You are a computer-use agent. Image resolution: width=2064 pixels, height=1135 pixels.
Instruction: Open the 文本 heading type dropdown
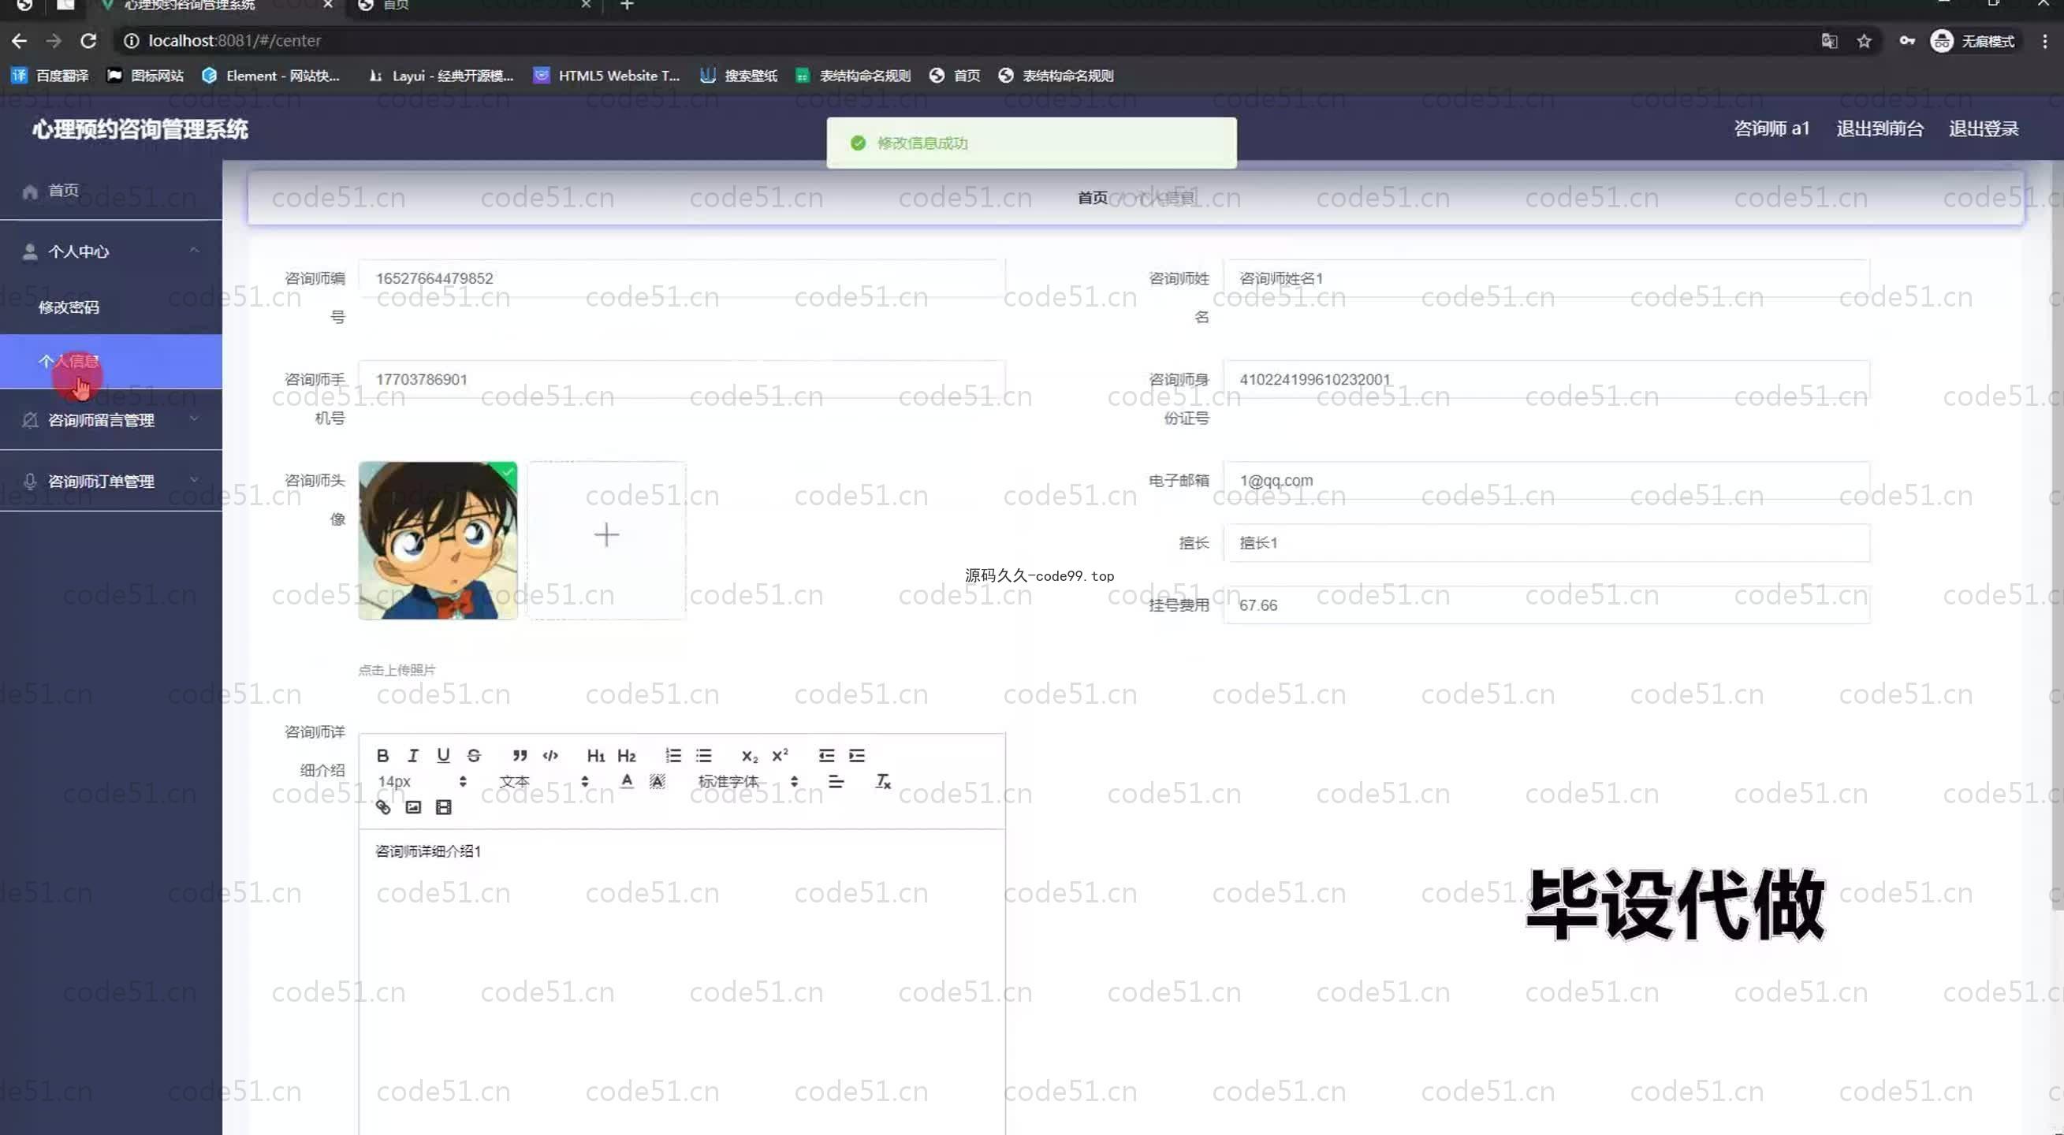[x=544, y=781]
